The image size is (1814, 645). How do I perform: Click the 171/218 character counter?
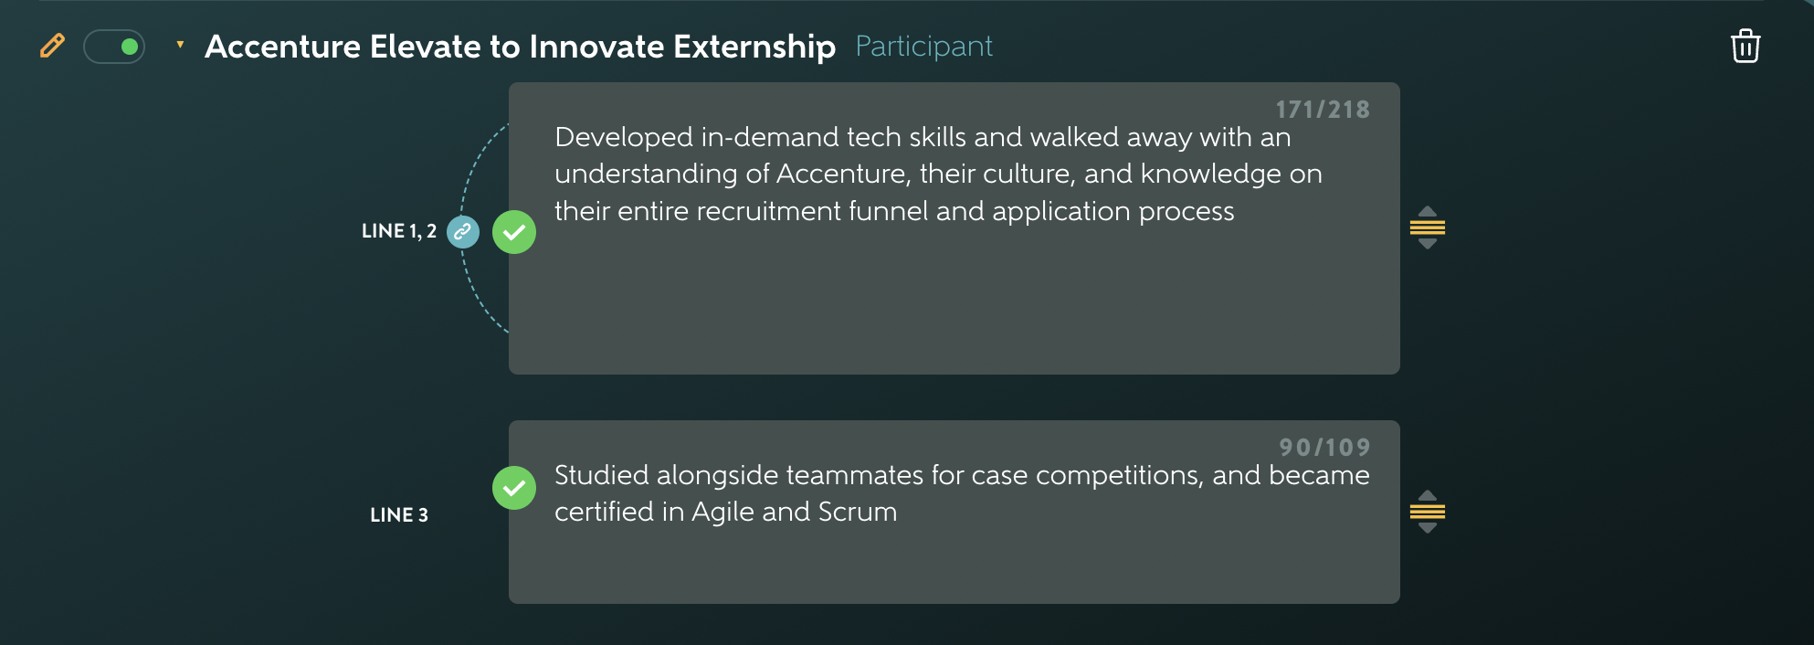(1323, 109)
